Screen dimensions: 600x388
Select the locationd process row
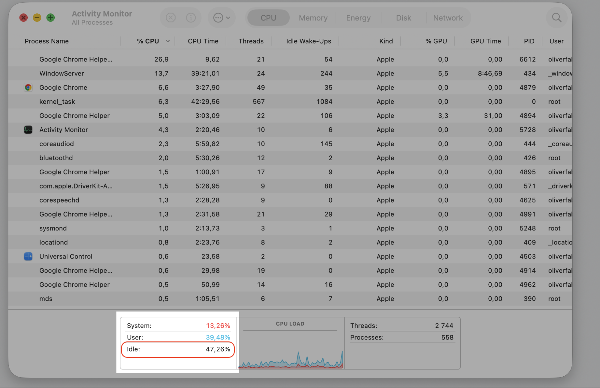pyautogui.click(x=290, y=242)
